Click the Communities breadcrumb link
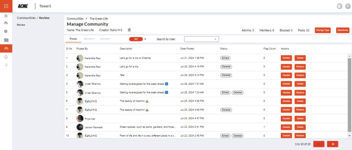Image resolution: width=352 pixels, height=150 pixels. [75, 18]
